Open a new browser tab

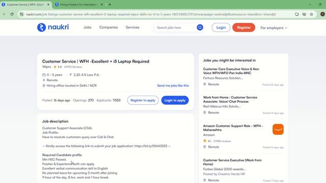[x=110, y=5]
